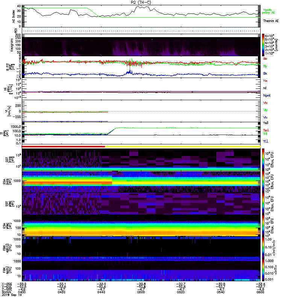Click the 0440 time tick label
Image resolution: width=282 pixels, height=300 pixels.
pyautogui.click(x=101, y=292)
